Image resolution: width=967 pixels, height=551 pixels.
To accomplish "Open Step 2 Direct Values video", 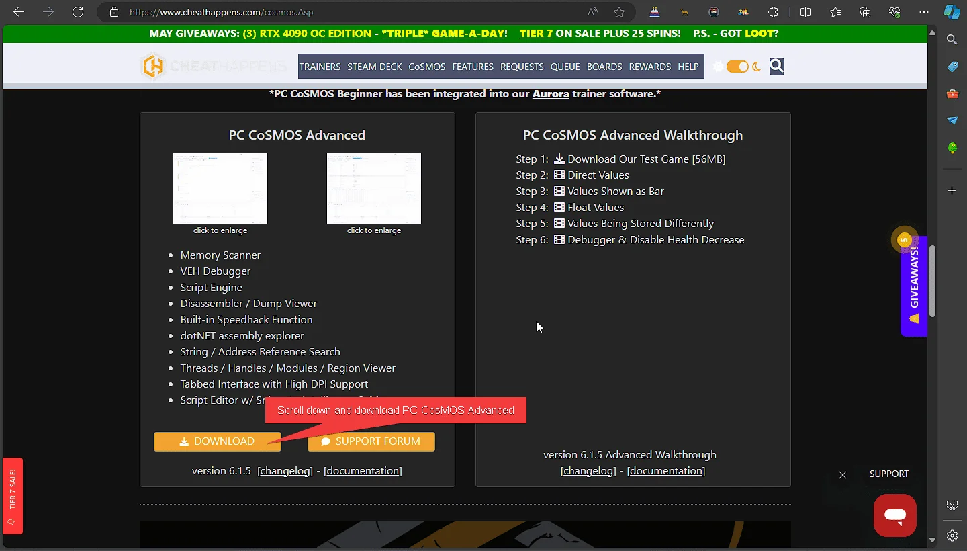I will tap(591, 175).
